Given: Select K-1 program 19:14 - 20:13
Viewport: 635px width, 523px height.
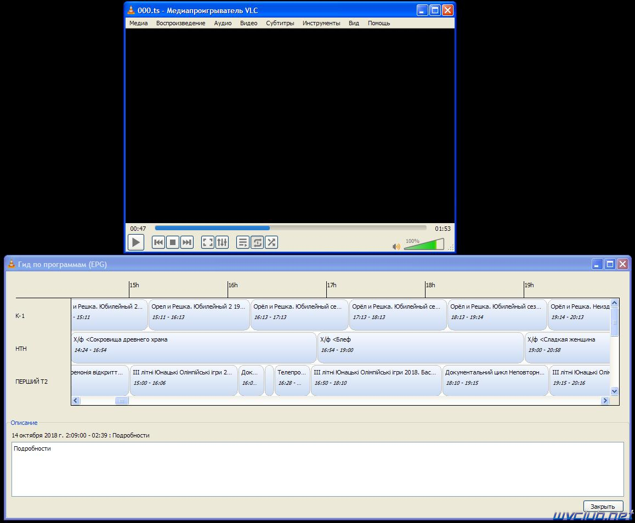Looking at the screenshot, I should tap(579, 315).
